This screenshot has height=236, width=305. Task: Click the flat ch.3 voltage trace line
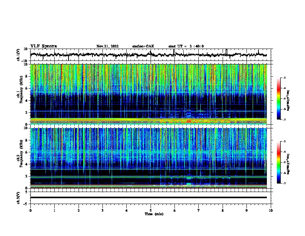pyautogui.click(x=148, y=197)
